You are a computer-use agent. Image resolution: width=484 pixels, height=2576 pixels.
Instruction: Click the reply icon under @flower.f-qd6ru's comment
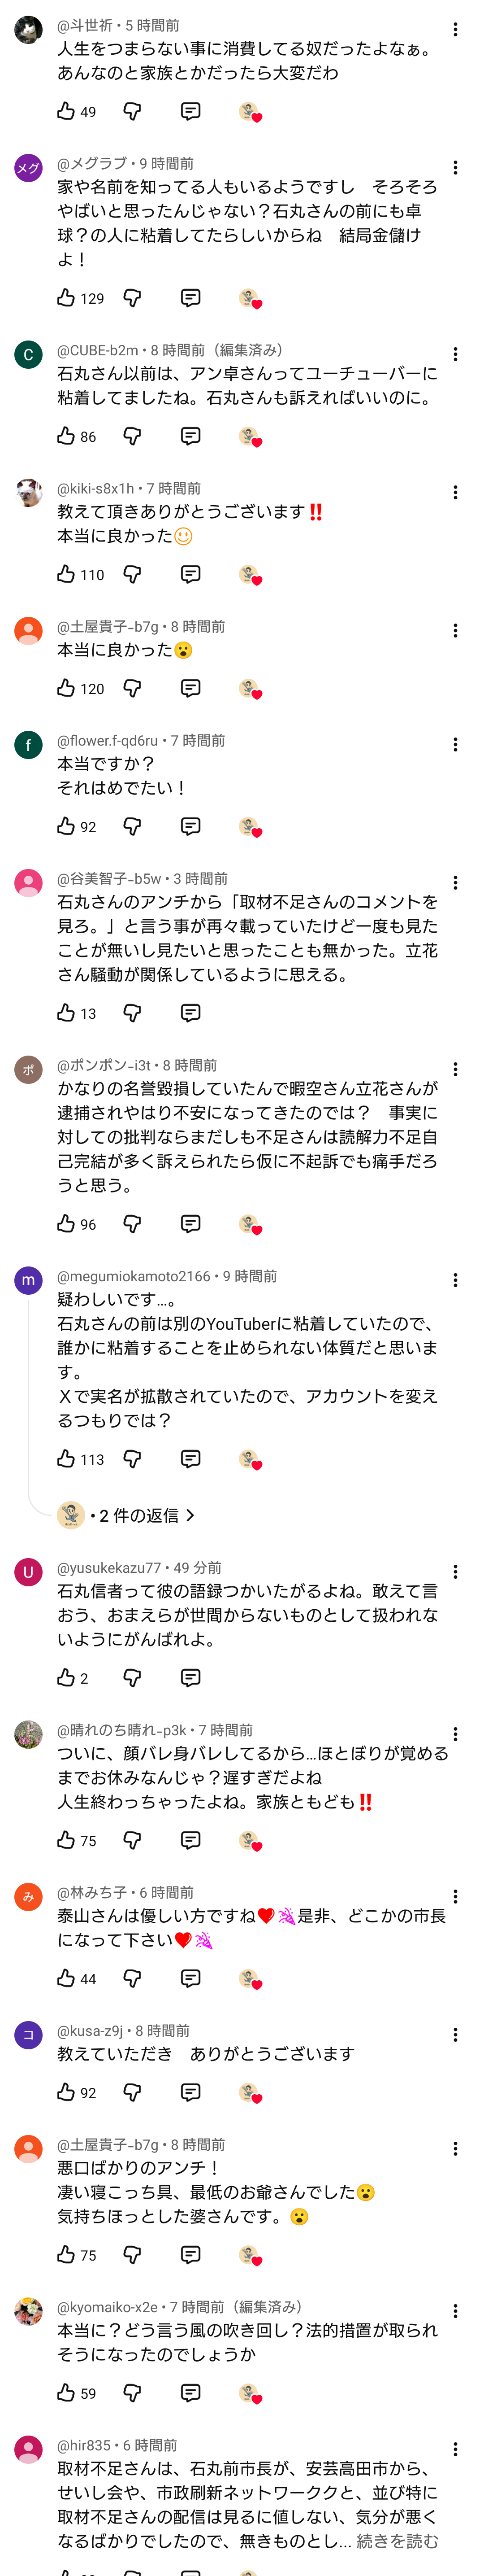[x=190, y=826]
